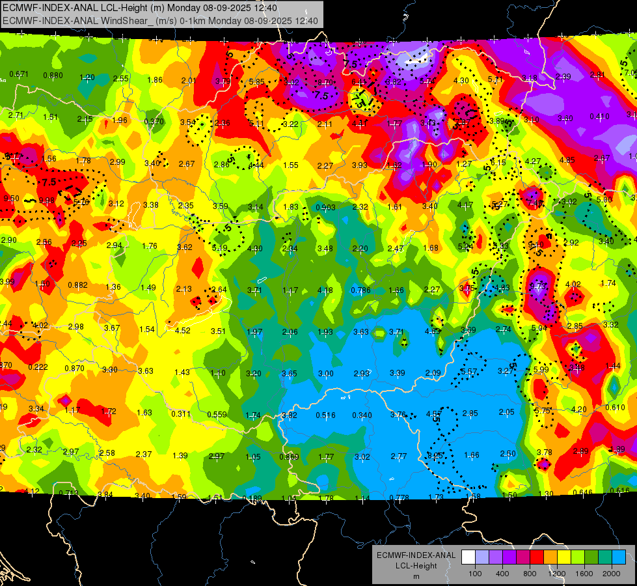Image resolution: width=637 pixels, height=586 pixels.
Task: Click the wind shear value 9.98
Action: 46,201
